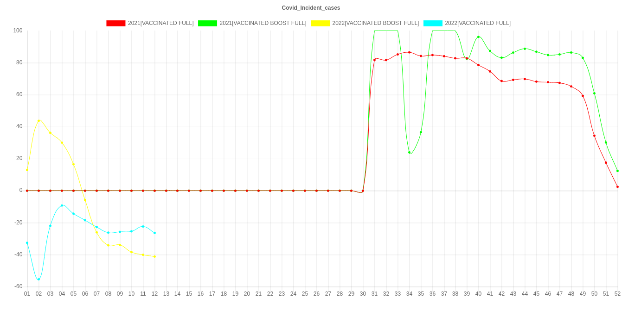Toggle the 2021[VACCINATED BOOST FULL] legend label
The height and width of the screenshot is (310, 622).
(x=263, y=23)
